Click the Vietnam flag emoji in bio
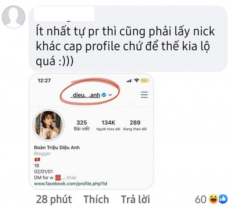The image size is (233, 218). (37, 160)
